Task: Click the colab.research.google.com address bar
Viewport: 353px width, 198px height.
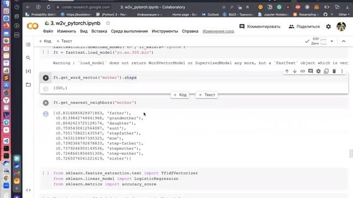Action: [x=85, y=7]
